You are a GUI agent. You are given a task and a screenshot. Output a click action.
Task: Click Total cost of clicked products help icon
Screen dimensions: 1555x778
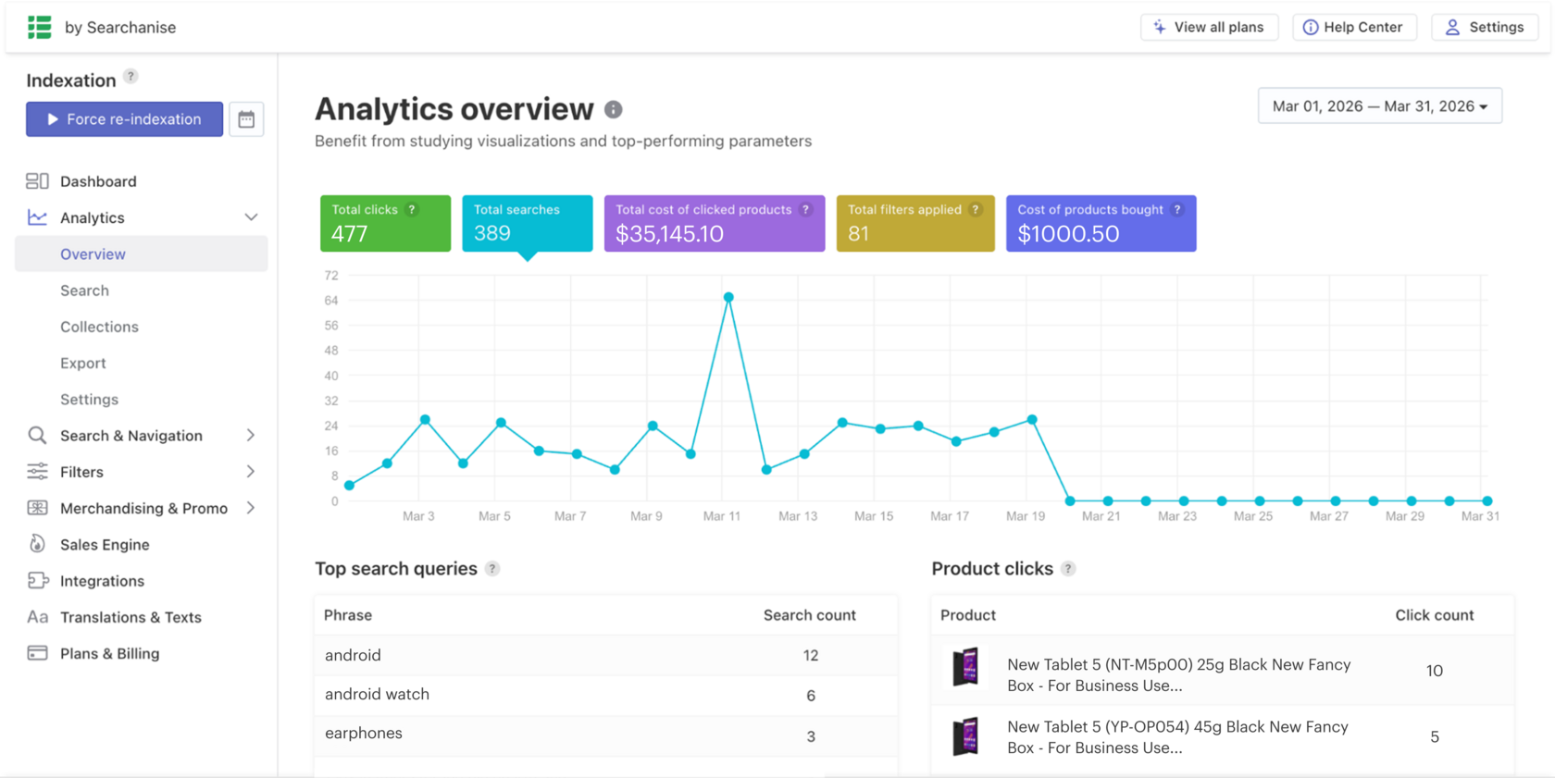pyautogui.click(x=805, y=210)
